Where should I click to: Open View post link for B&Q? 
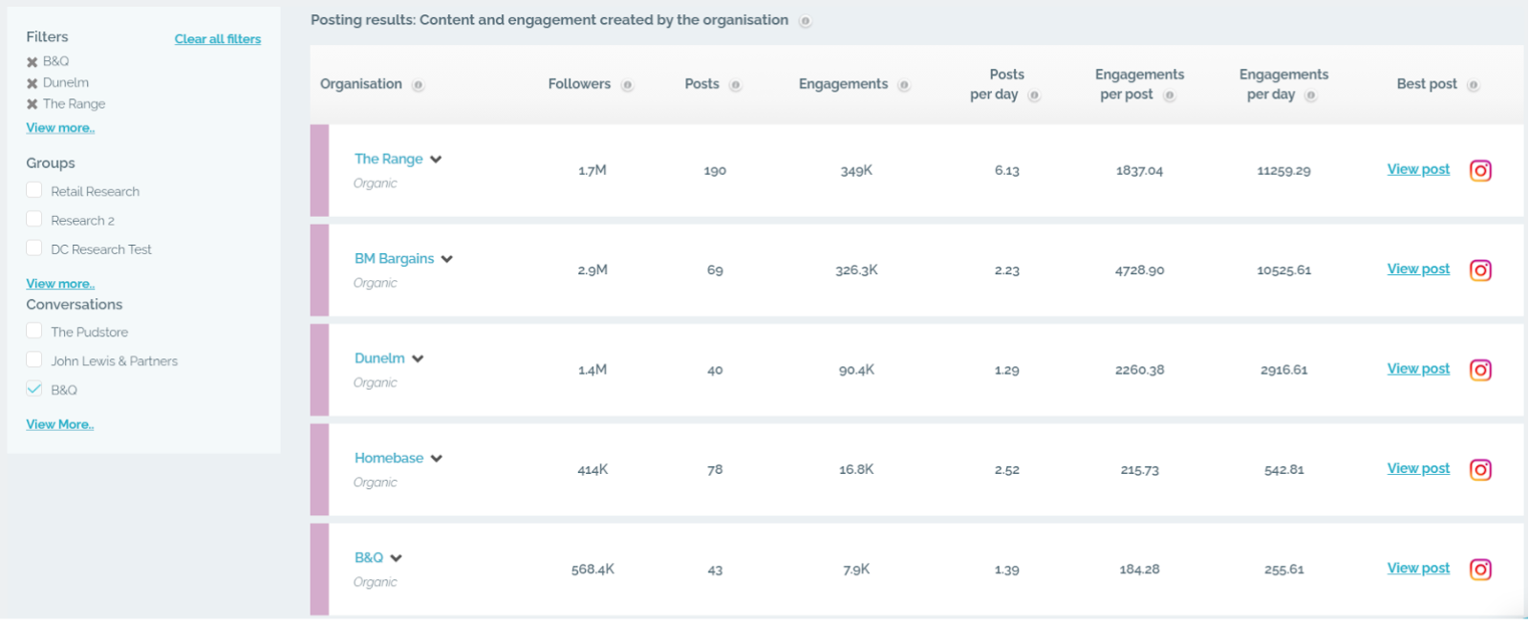pos(1418,568)
